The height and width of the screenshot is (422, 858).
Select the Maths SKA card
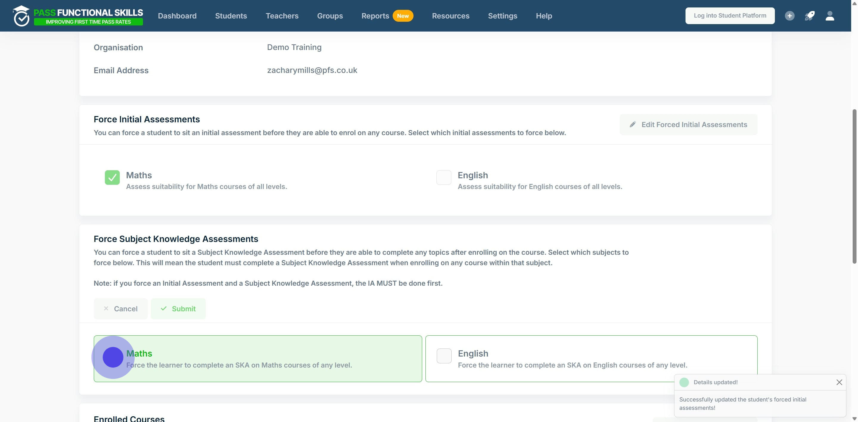258,358
